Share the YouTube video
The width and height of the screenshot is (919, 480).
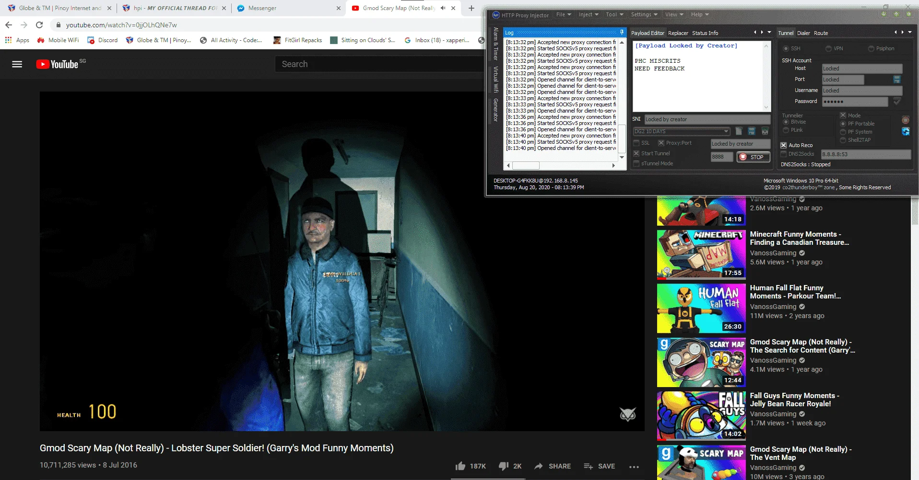[x=553, y=466]
